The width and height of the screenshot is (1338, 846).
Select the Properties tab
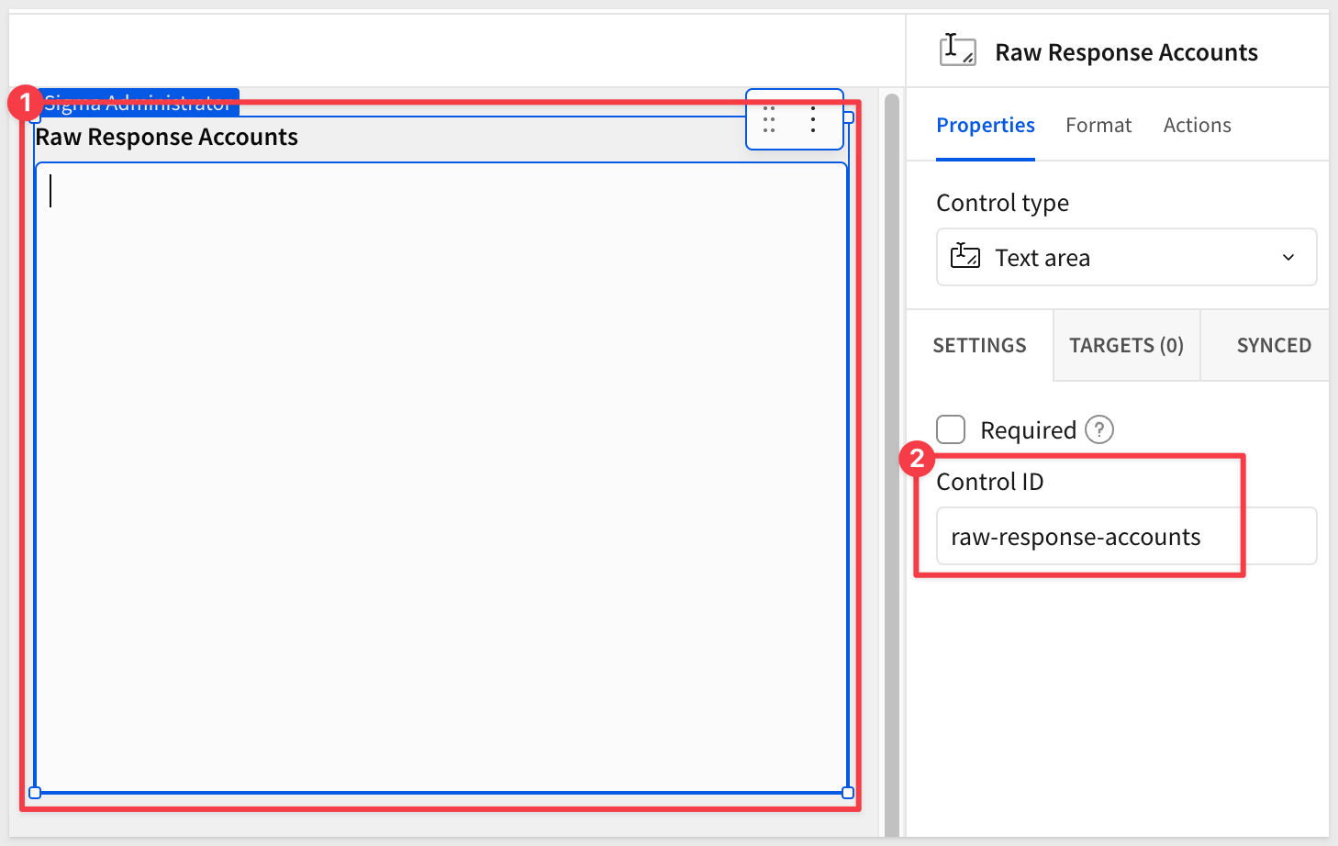(x=985, y=125)
